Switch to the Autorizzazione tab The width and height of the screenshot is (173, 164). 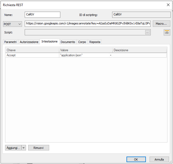(29, 42)
